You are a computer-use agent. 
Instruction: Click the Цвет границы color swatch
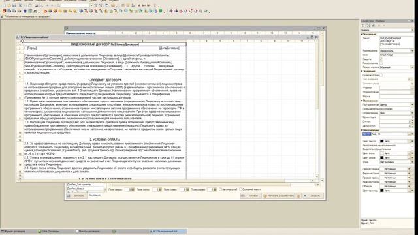coord(381,191)
